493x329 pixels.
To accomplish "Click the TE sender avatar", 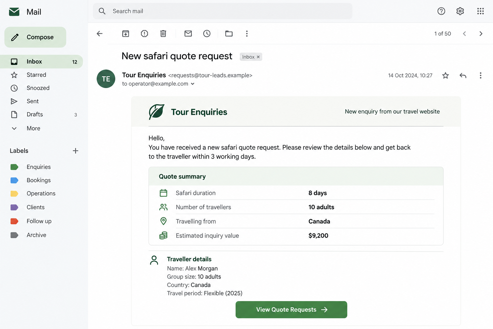I will coord(106,79).
